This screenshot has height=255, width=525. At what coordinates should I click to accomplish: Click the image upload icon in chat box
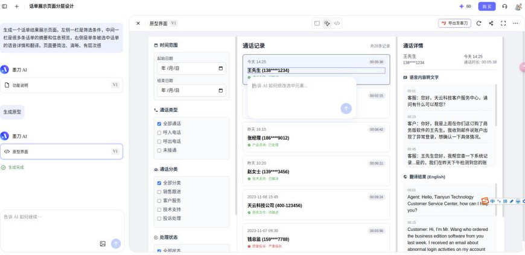[103, 244]
